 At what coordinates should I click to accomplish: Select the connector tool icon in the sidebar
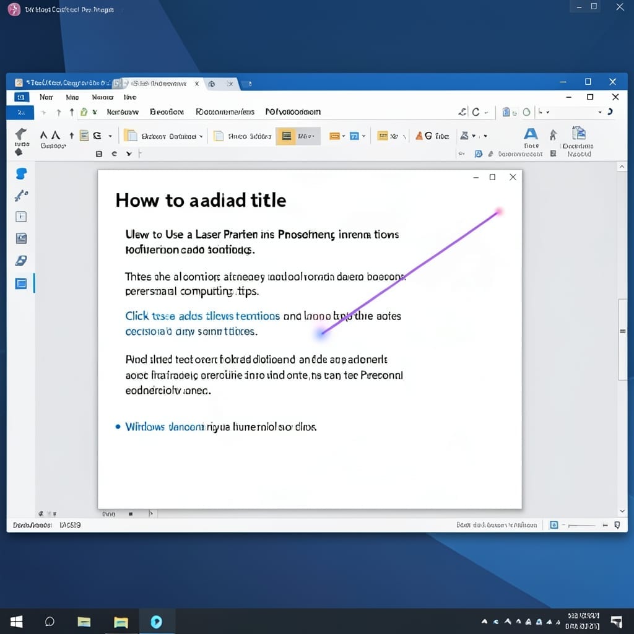click(x=21, y=195)
